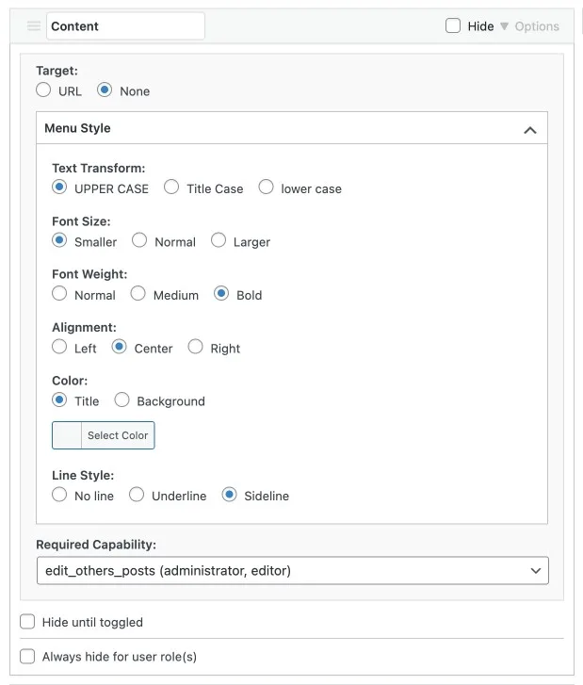Select No line style option
The image size is (583, 685).
click(59, 495)
